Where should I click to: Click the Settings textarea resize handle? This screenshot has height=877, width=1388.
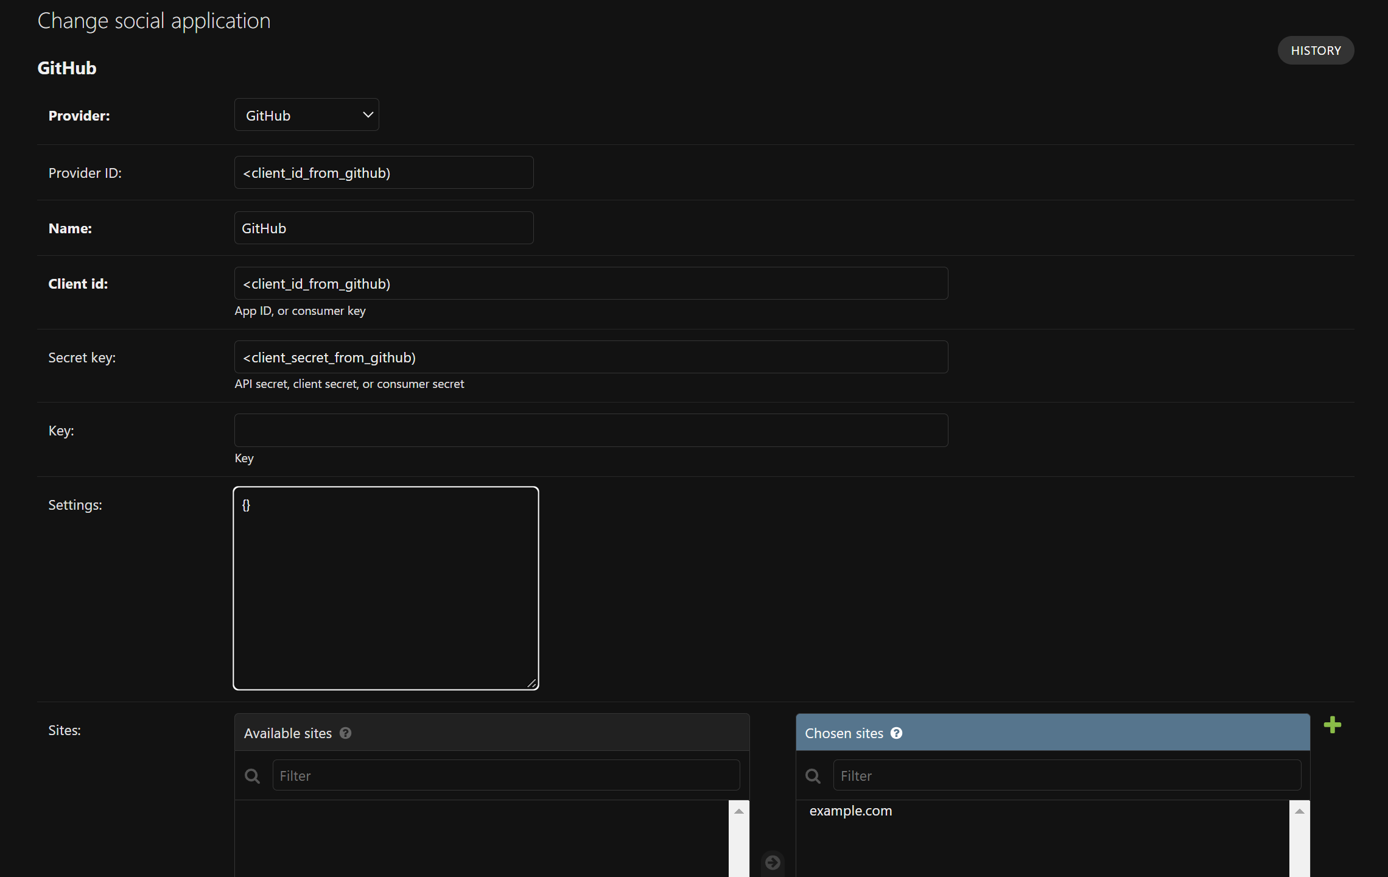pyautogui.click(x=531, y=683)
